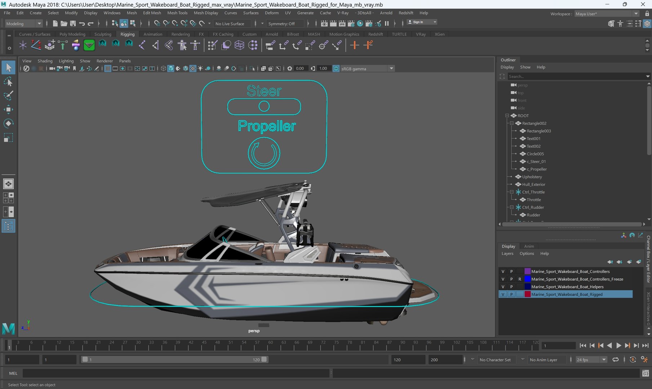Click the HumanIK skeleton shelf icon
This screenshot has height=389, width=652.
pyautogui.click(x=195, y=45)
